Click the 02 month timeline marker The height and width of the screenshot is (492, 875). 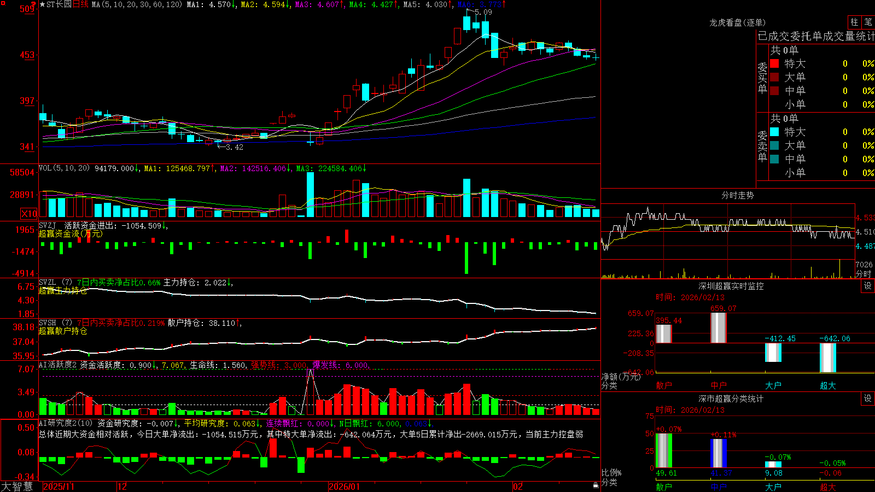pyautogui.click(x=518, y=487)
